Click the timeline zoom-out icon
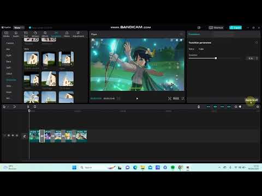The height and width of the screenshot is (196, 262). click(x=236, y=107)
